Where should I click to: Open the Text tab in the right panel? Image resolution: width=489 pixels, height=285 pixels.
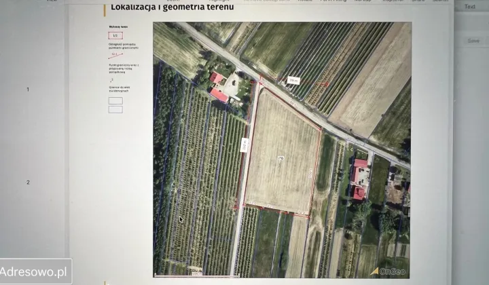470,7
